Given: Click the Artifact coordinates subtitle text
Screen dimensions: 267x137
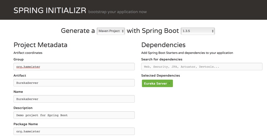Looking at the screenshot, I should (28, 53).
